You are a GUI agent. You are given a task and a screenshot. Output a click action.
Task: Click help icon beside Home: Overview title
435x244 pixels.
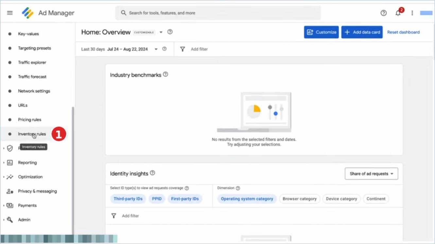click(170, 32)
